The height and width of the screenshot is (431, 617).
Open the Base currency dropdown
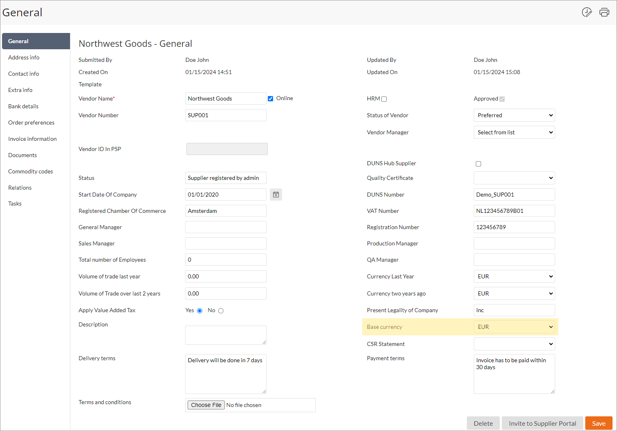pyautogui.click(x=514, y=327)
